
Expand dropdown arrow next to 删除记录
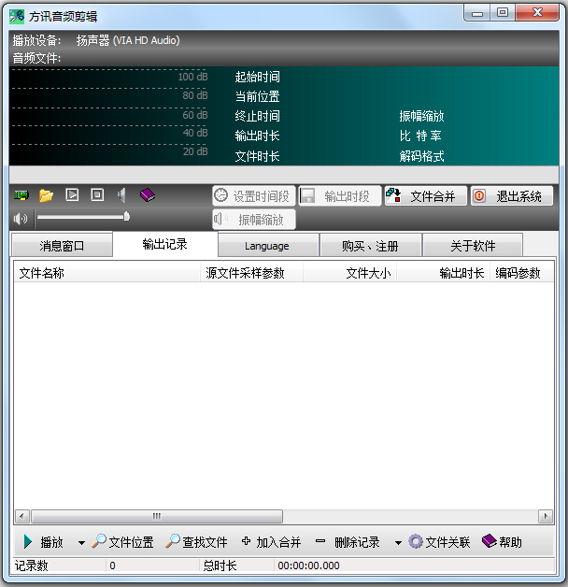click(x=398, y=542)
